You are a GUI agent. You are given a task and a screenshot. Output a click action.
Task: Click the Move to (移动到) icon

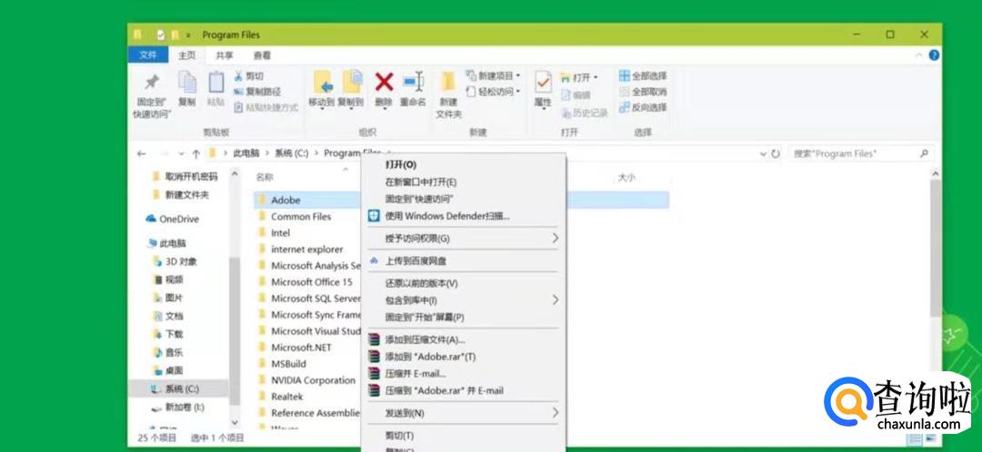pyautogui.click(x=321, y=82)
